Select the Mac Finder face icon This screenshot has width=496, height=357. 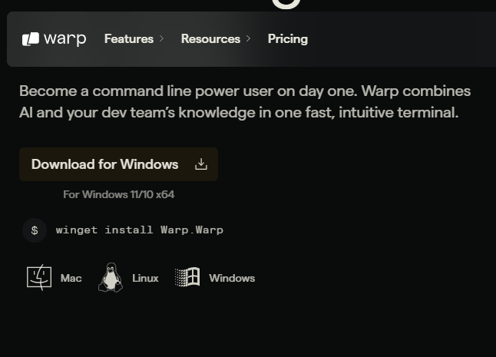[x=39, y=278]
